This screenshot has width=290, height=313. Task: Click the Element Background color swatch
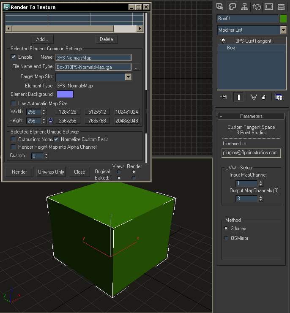tap(65, 94)
